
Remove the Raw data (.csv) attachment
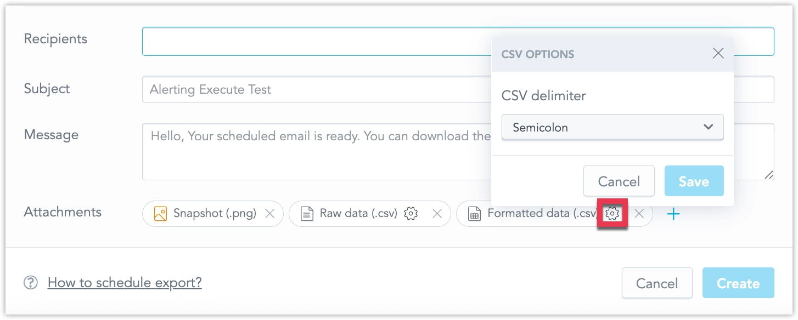click(437, 214)
